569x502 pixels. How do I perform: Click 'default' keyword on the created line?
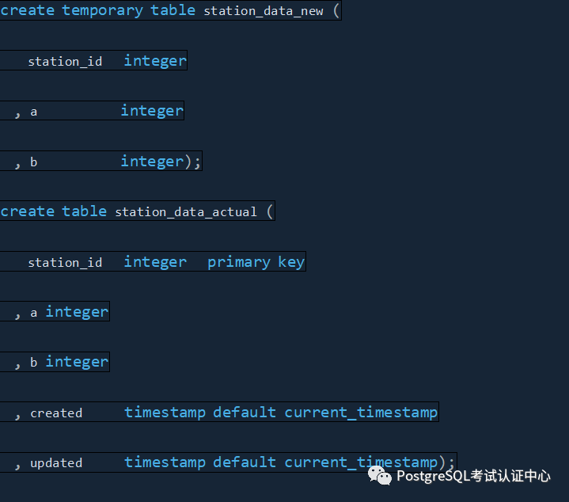click(245, 413)
